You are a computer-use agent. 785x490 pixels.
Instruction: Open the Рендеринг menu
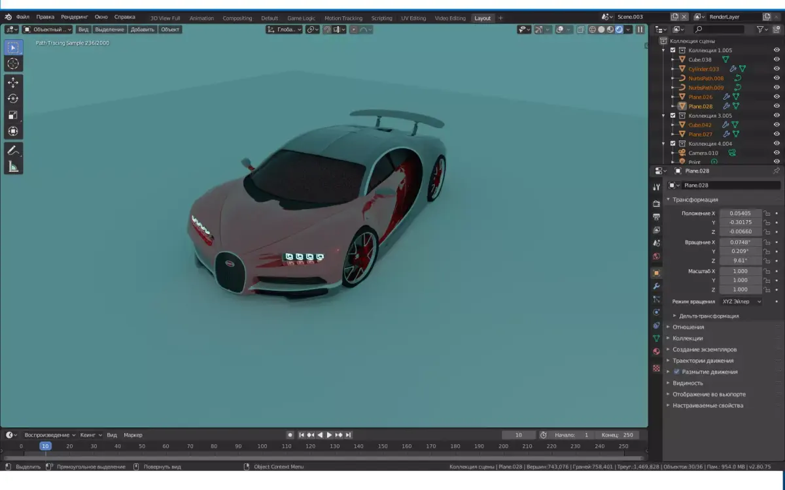point(74,16)
